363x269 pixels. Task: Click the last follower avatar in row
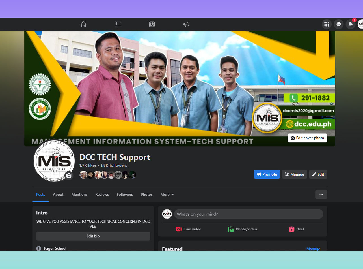[133, 175]
